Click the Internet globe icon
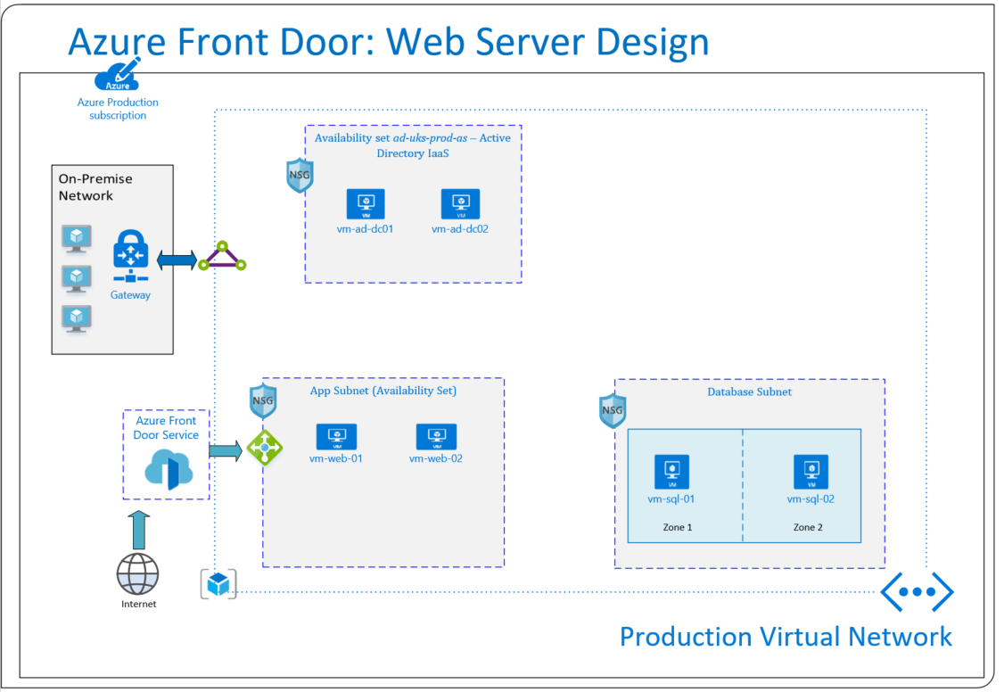Screen dimensions: 1004x692 click(x=138, y=573)
